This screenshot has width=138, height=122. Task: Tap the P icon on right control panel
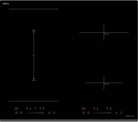click(88, 113)
